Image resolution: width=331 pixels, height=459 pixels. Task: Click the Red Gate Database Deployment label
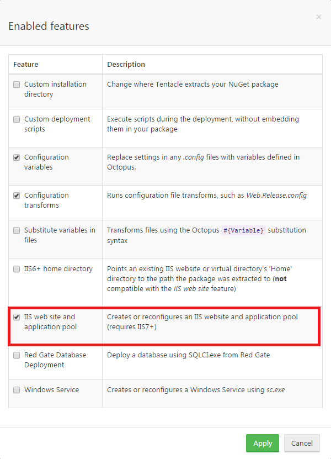(55, 360)
